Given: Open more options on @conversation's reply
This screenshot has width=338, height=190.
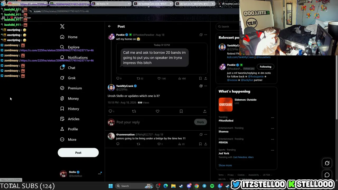Looking at the screenshot, I should click(x=206, y=135).
